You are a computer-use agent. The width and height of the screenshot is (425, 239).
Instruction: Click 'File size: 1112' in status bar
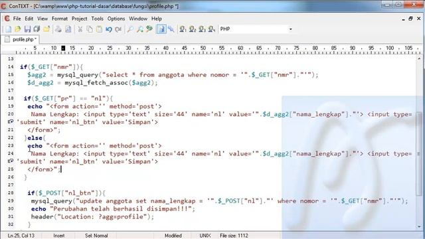point(234,236)
